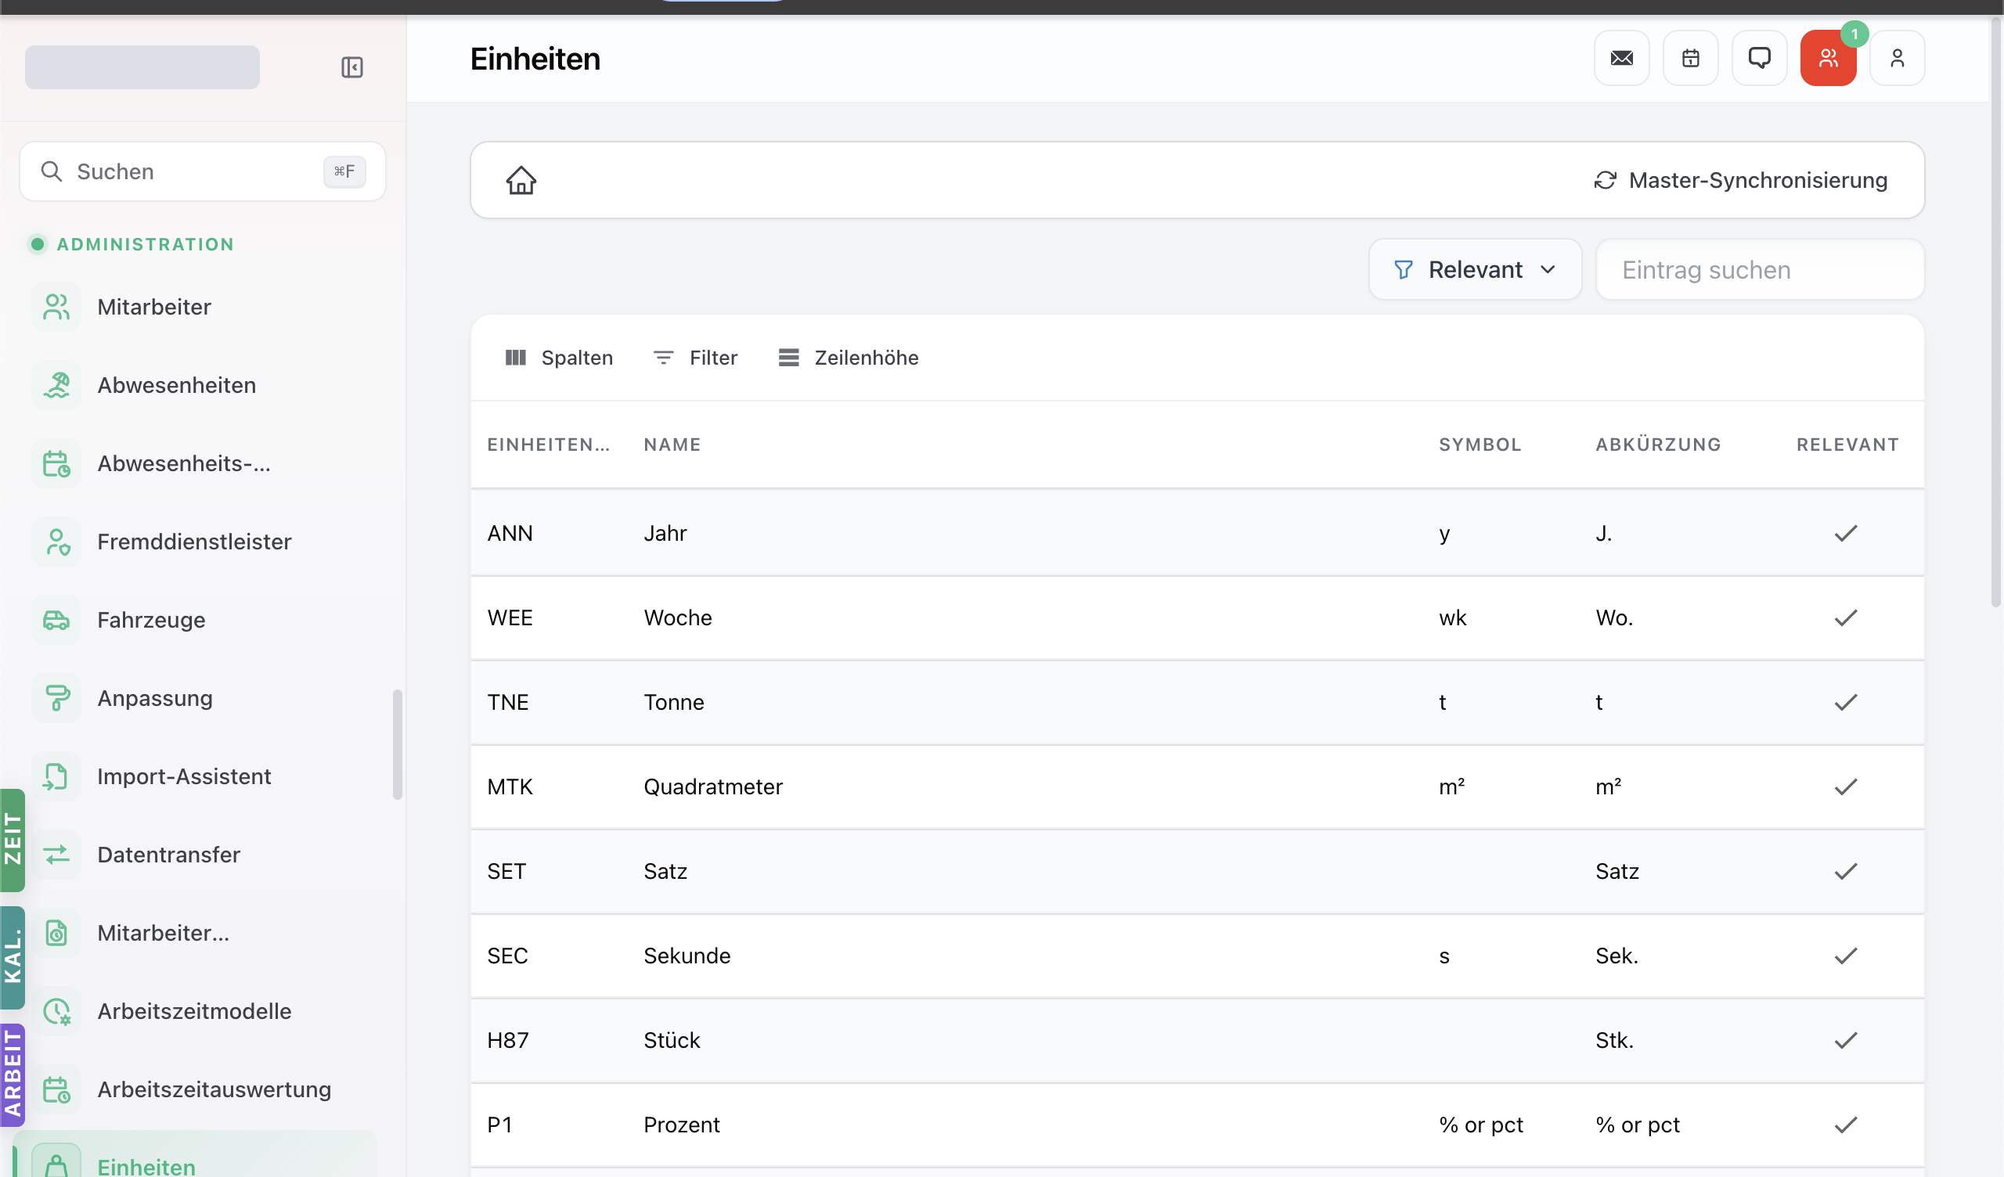2004x1177 pixels.
Task: Open the Spalten column chooser
Action: 559,358
